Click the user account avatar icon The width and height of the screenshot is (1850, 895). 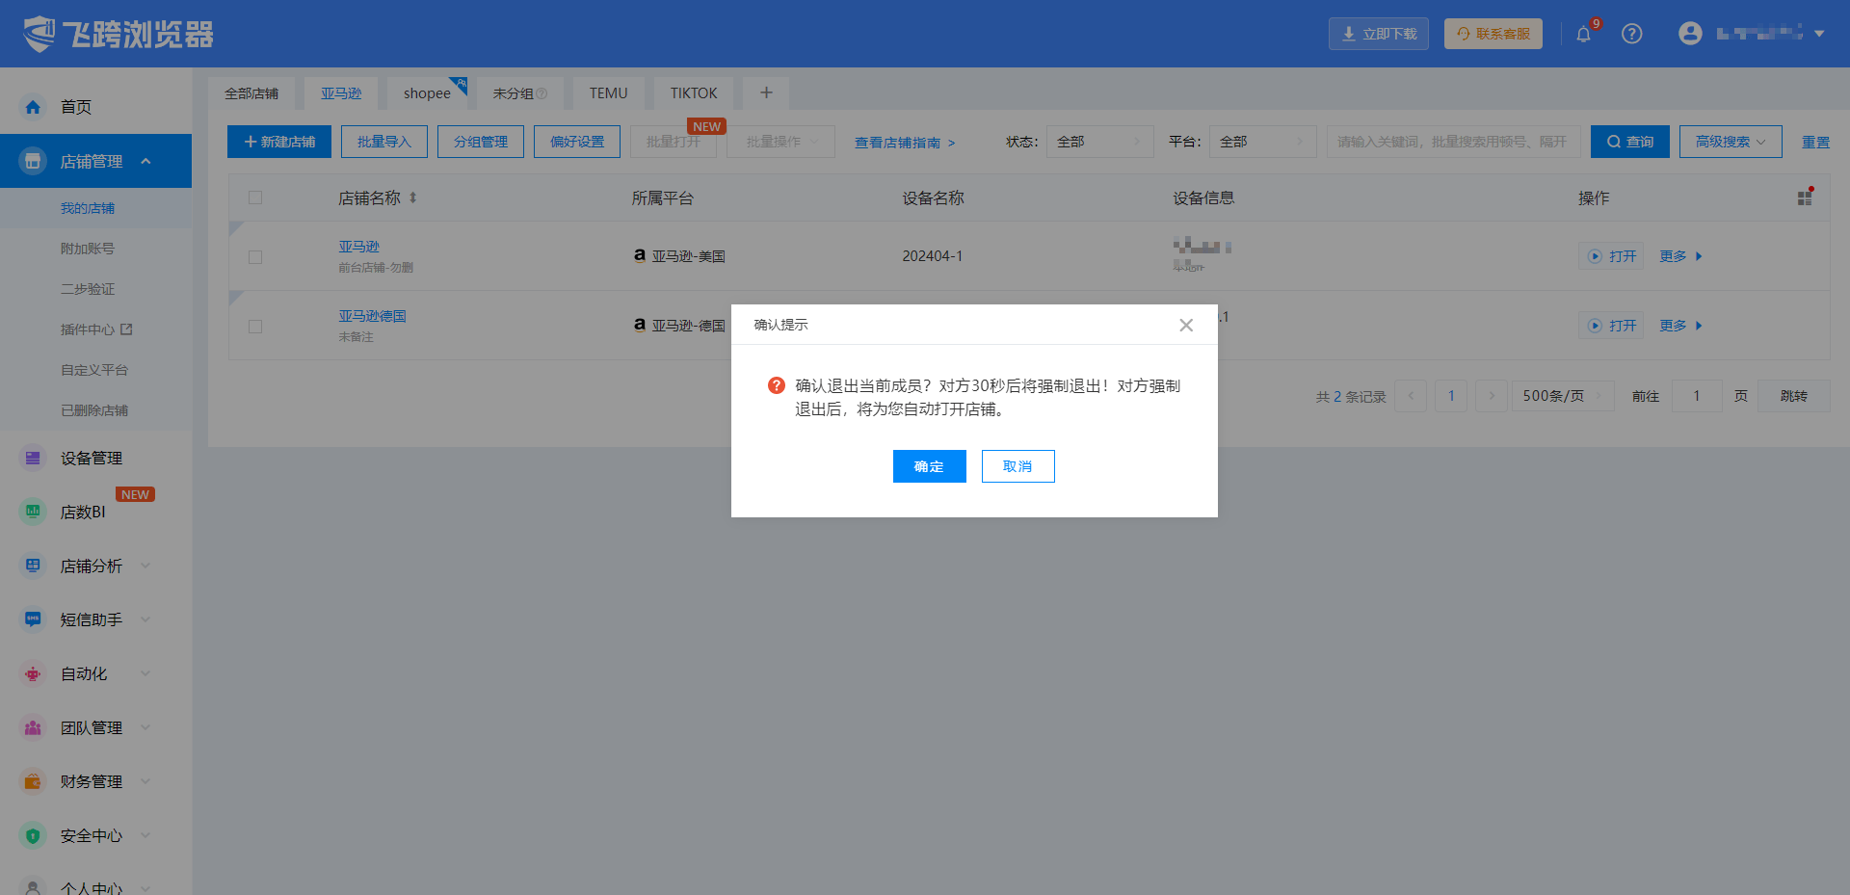(1690, 34)
